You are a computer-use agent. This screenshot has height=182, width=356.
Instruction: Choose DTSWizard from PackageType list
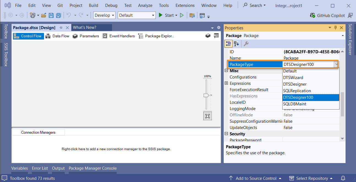pos(311,78)
